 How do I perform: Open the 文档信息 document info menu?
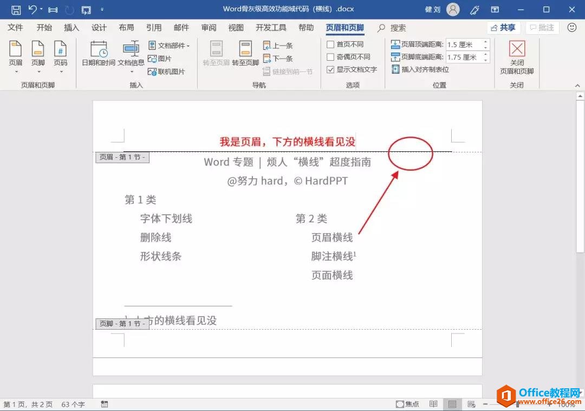point(131,56)
